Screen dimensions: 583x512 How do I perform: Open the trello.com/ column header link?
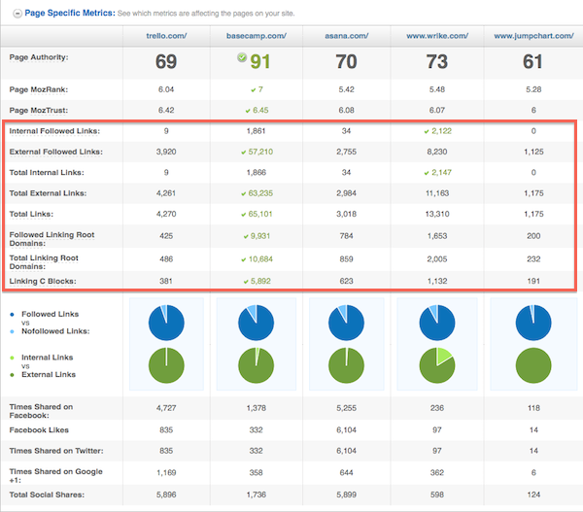click(x=165, y=35)
